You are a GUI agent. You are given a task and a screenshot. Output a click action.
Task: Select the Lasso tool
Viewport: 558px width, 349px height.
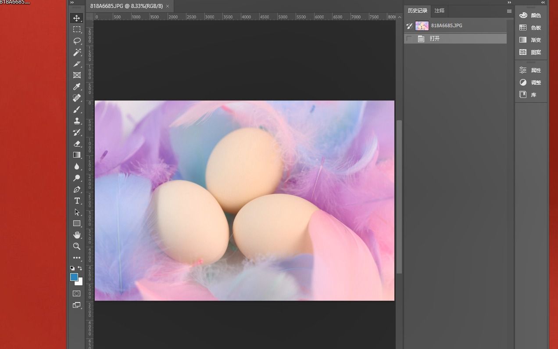pyautogui.click(x=77, y=41)
